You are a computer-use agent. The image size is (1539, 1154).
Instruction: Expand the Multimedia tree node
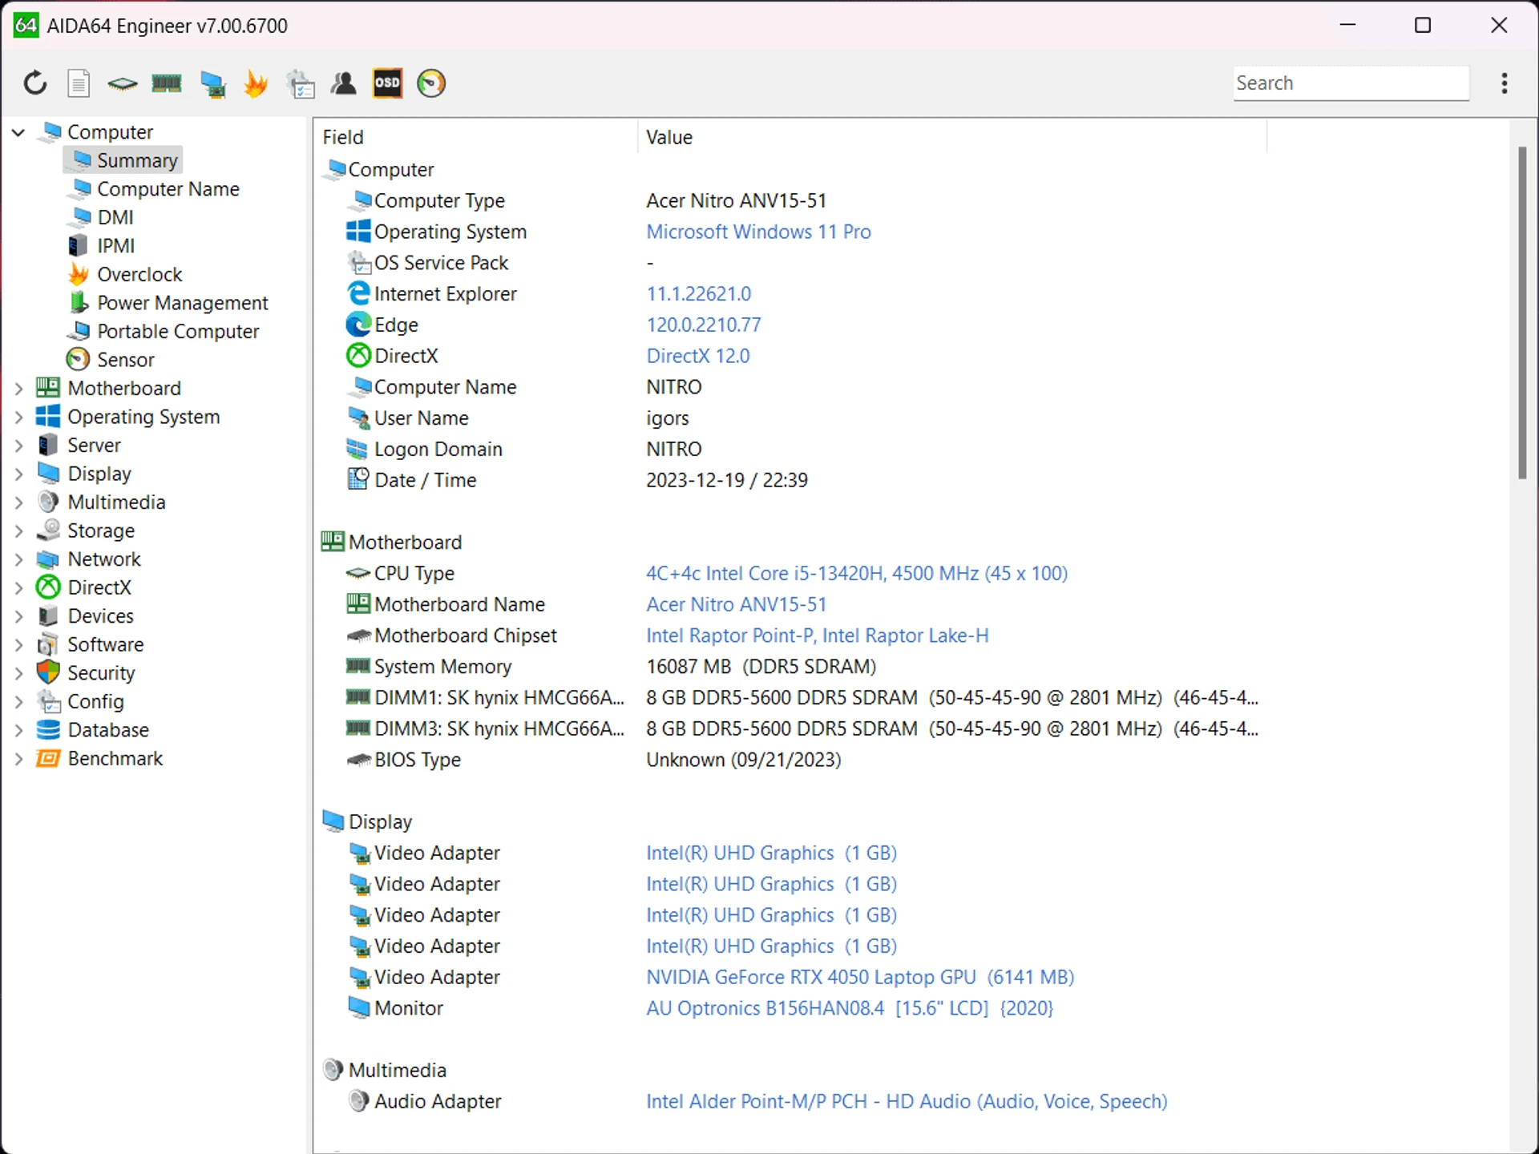pyautogui.click(x=18, y=502)
